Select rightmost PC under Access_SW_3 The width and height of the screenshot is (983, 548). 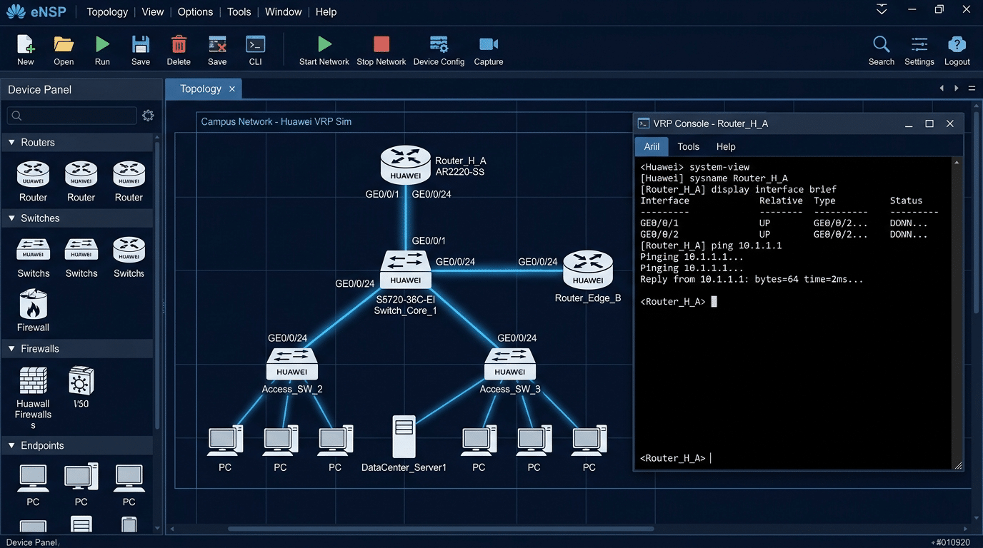click(x=589, y=442)
